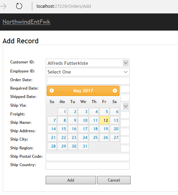Go to next month in calendar

point(115,91)
